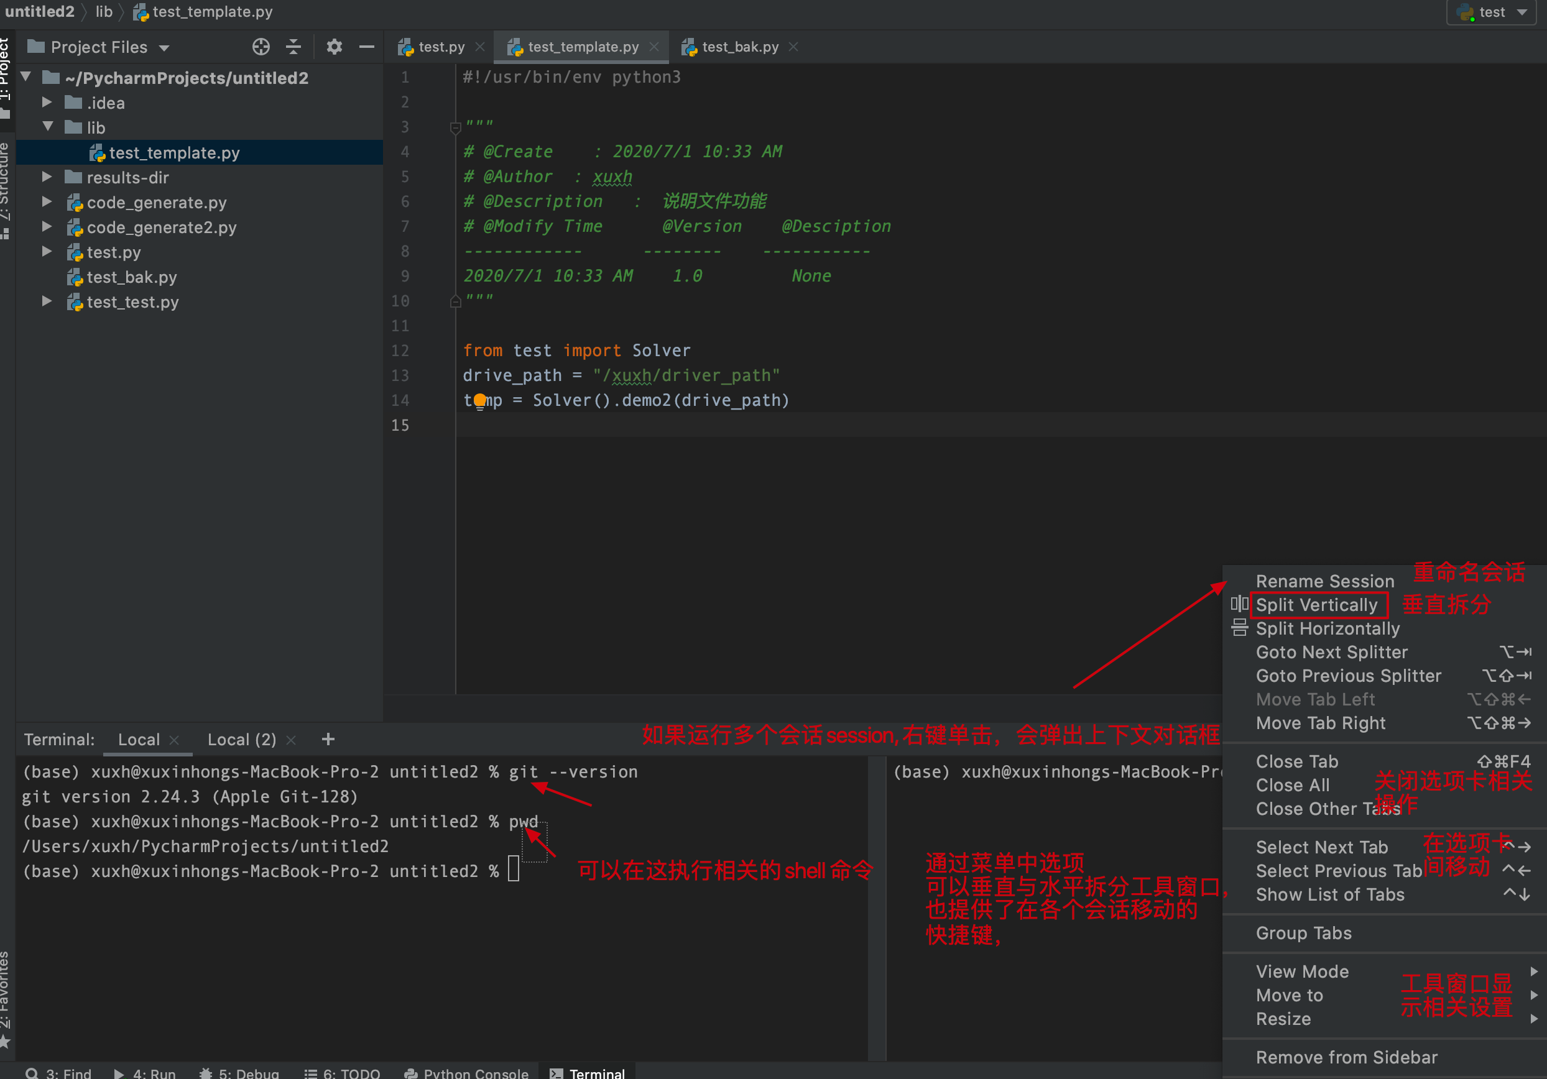Expand the test_test.py tree node
The image size is (1547, 1079).
(x=47, y=301)
